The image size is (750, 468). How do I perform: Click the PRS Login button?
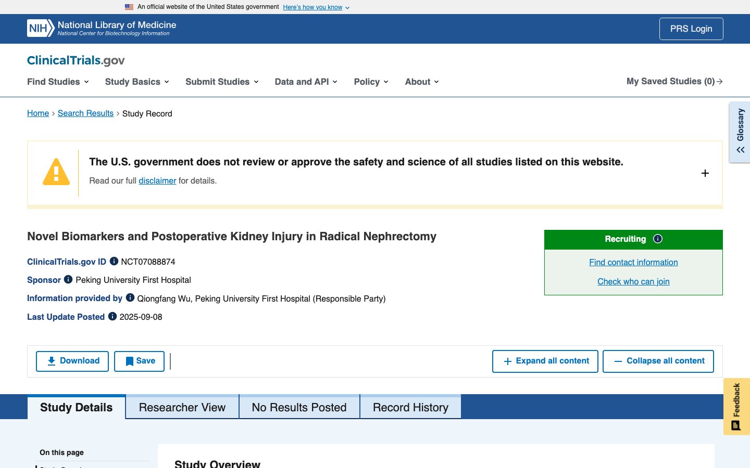(691, 29)
